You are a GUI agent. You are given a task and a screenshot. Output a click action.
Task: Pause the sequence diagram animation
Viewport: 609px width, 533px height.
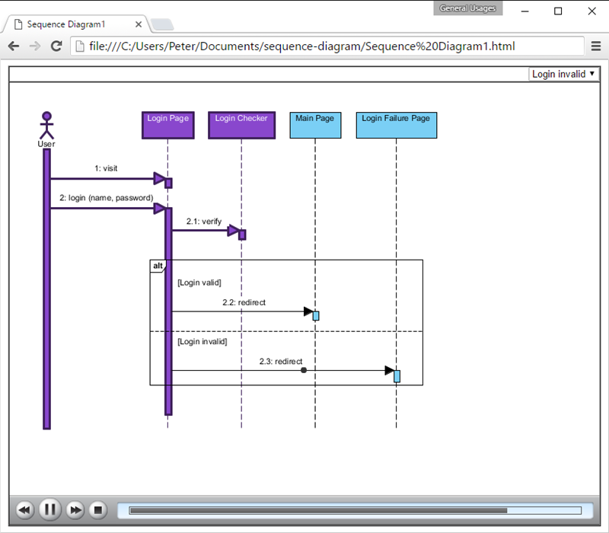50,509
